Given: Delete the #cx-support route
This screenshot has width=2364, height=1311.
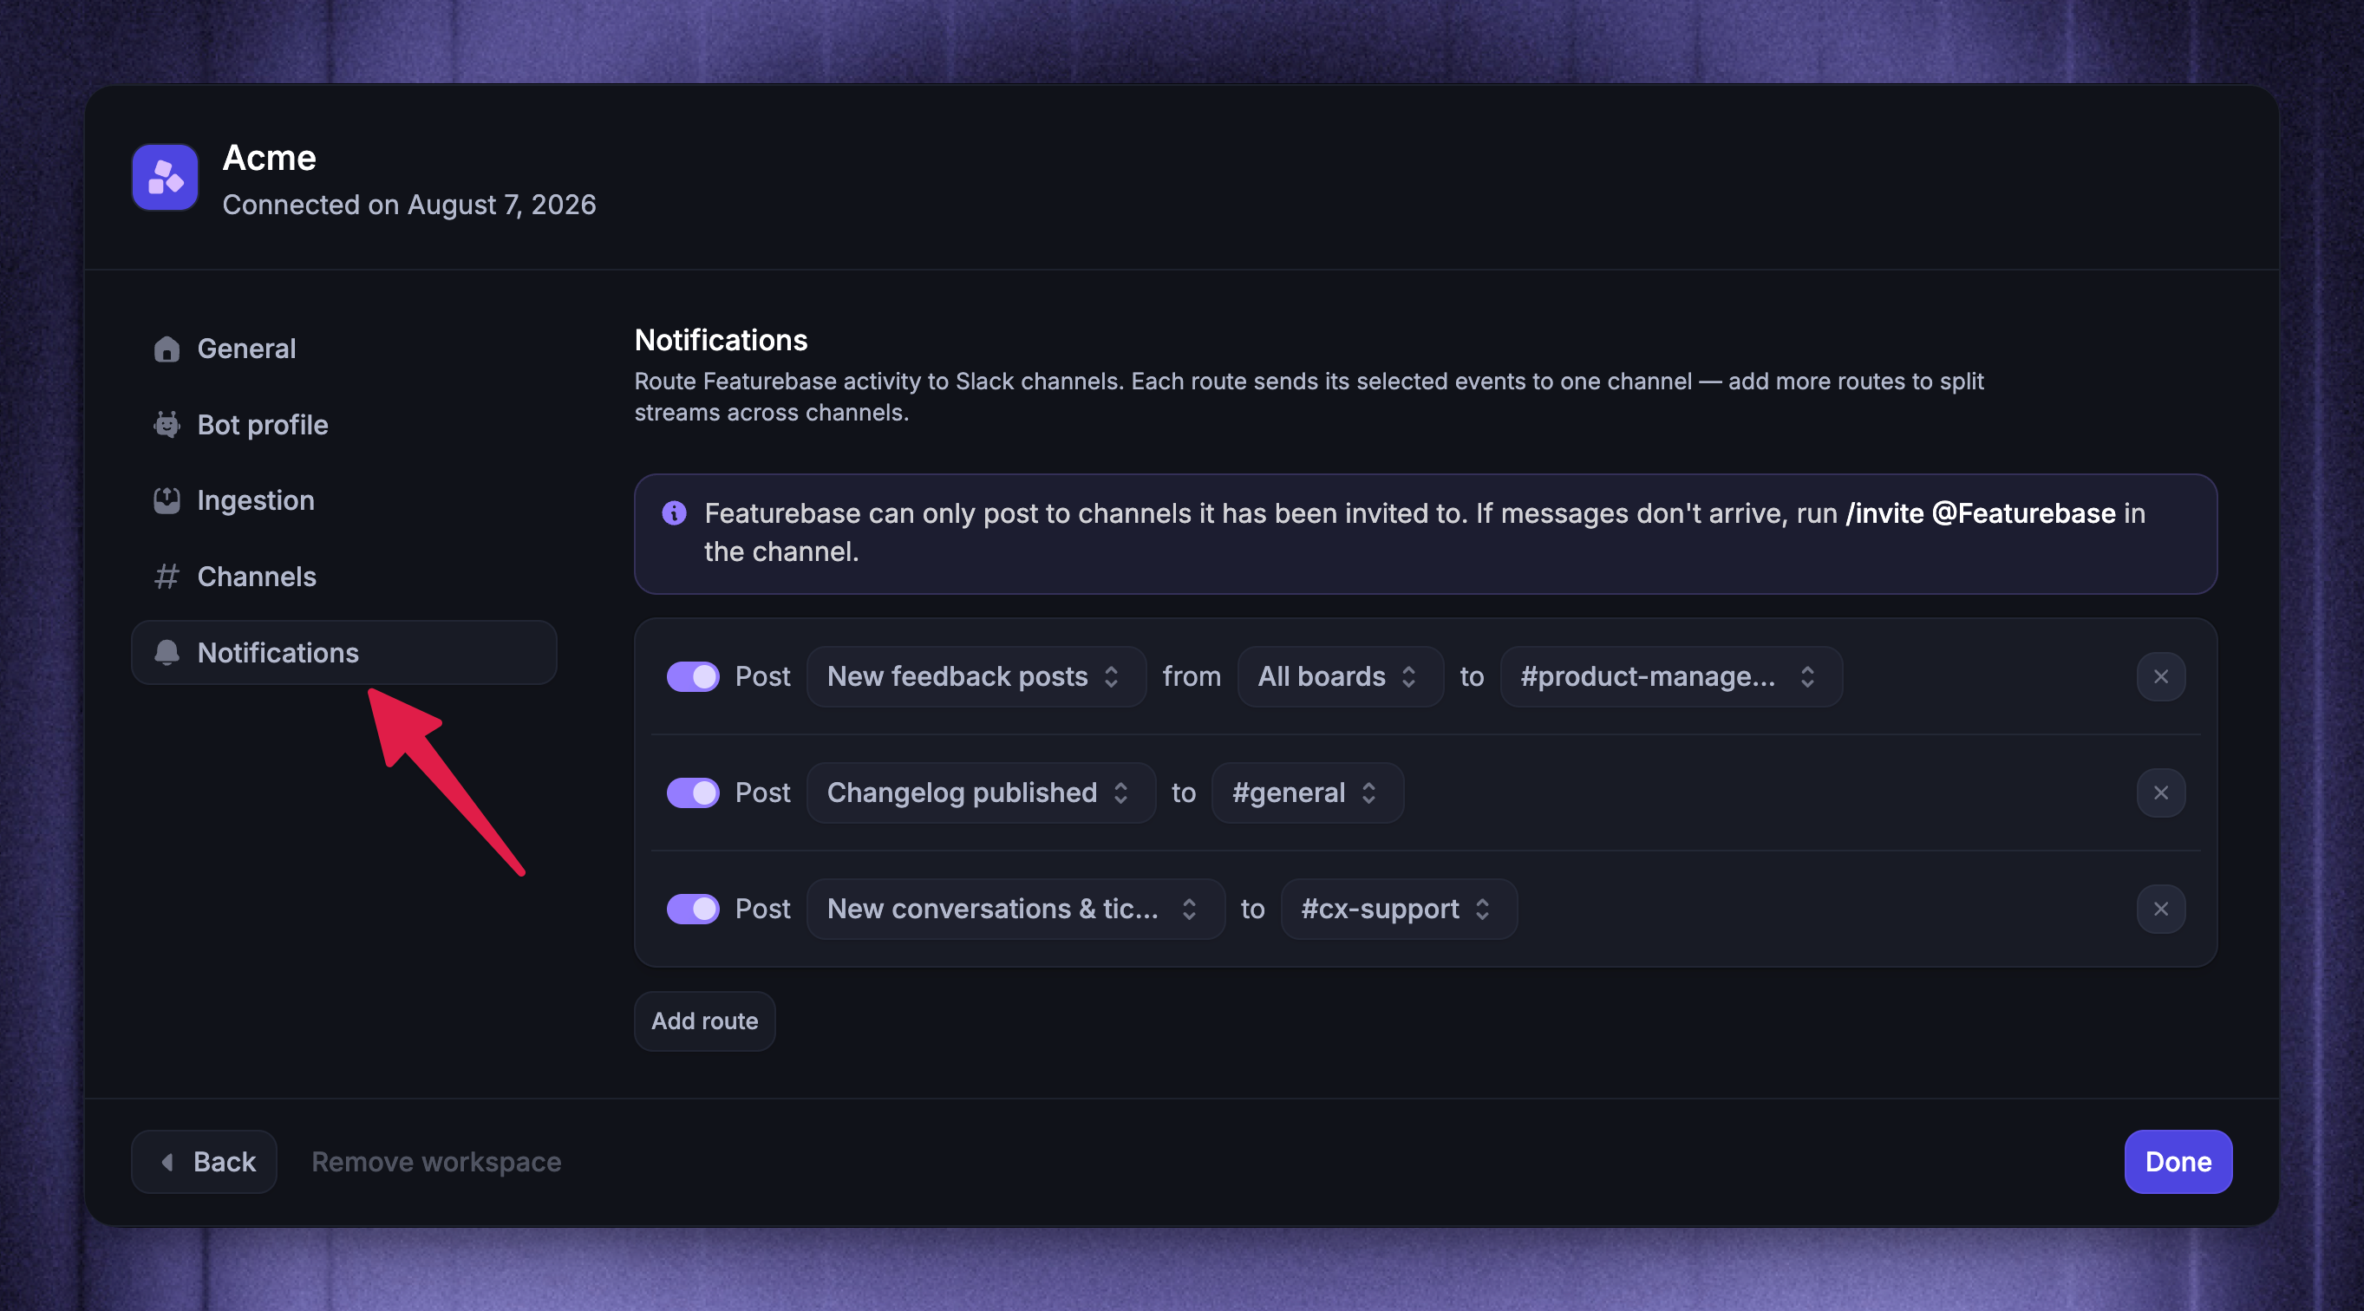Looking at the screenshot, I should click(2160, 909).
